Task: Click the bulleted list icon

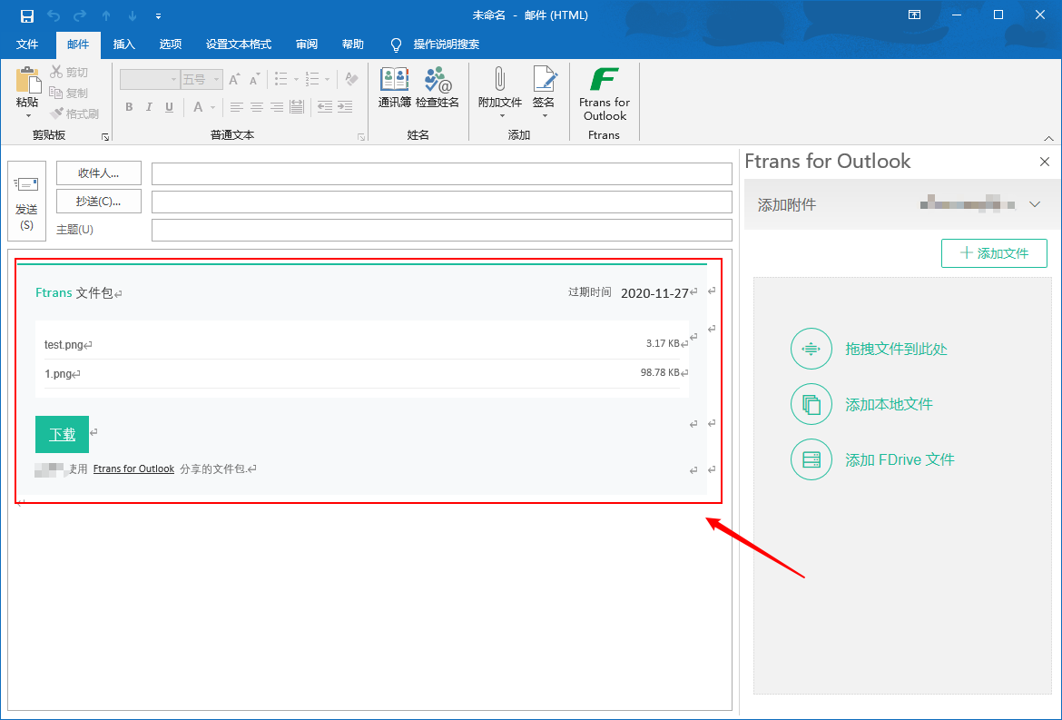Action: pos(281,80)
